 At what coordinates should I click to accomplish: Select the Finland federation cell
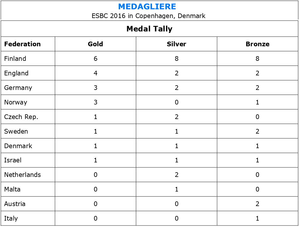tap(15, 59)
